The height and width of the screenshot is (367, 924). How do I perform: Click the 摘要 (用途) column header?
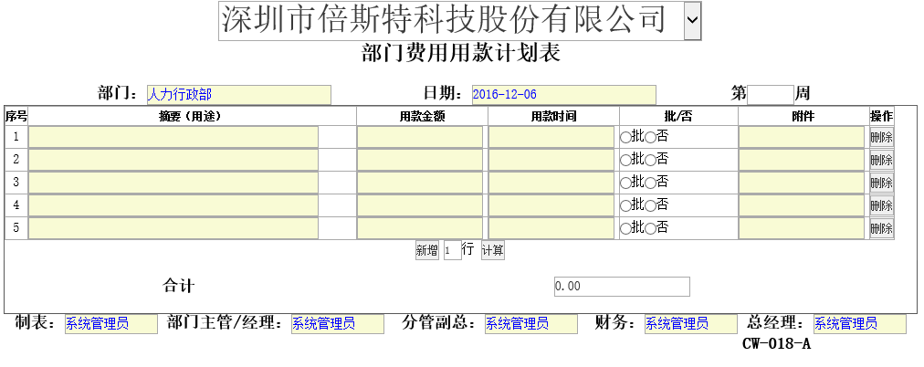click(x=190, y=117)
